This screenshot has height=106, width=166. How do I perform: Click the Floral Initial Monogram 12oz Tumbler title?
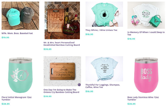[x=16, y=98]
